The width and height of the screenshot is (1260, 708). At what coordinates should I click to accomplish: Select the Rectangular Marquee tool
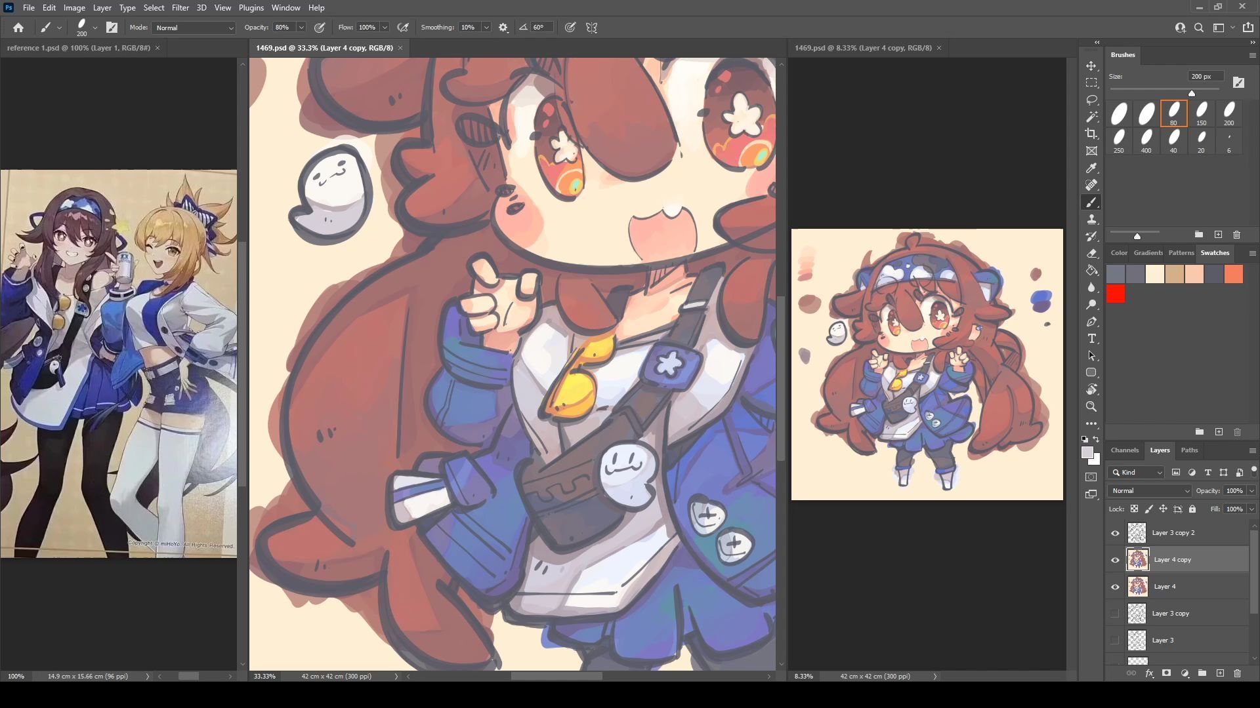click(1091, 83)
